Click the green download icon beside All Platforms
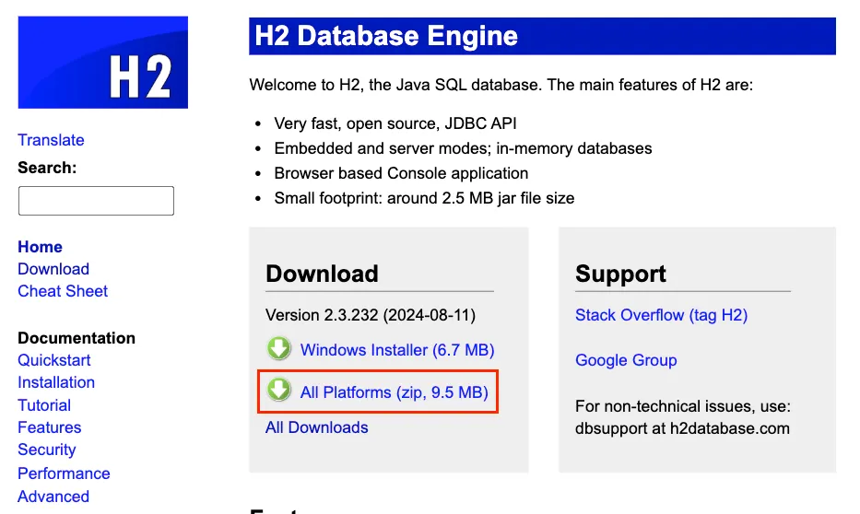 279,391
